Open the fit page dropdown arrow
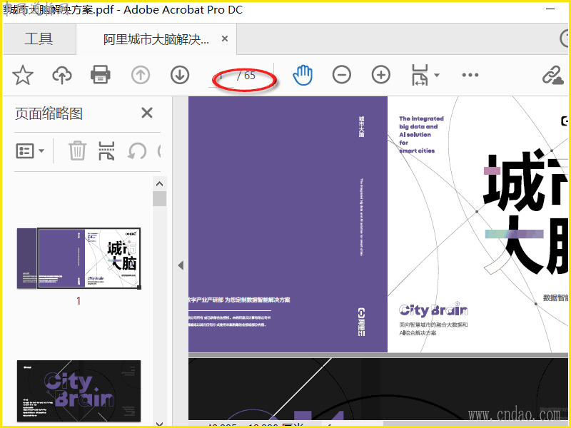 437,75
